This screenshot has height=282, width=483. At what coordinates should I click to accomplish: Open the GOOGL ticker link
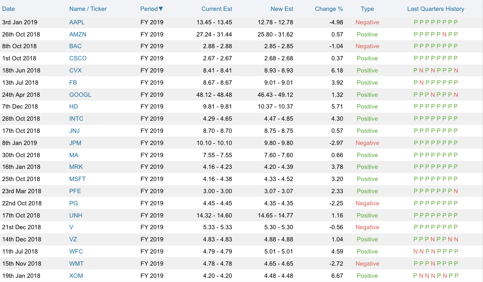80,95
